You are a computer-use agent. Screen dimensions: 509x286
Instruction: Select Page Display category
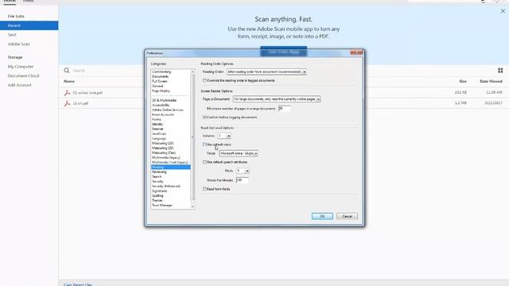[x=161, y=91]
